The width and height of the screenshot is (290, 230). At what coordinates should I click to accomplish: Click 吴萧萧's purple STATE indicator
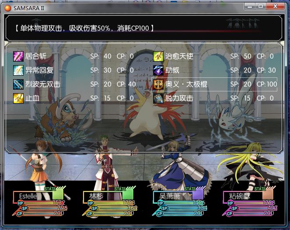pos(198,195)
